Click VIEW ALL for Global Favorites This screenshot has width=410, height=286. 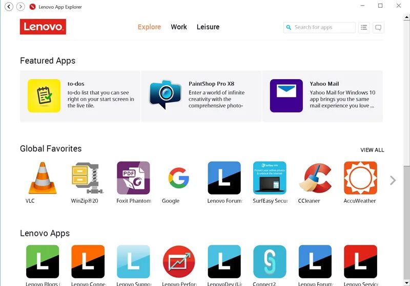click(x=372, y=150)
